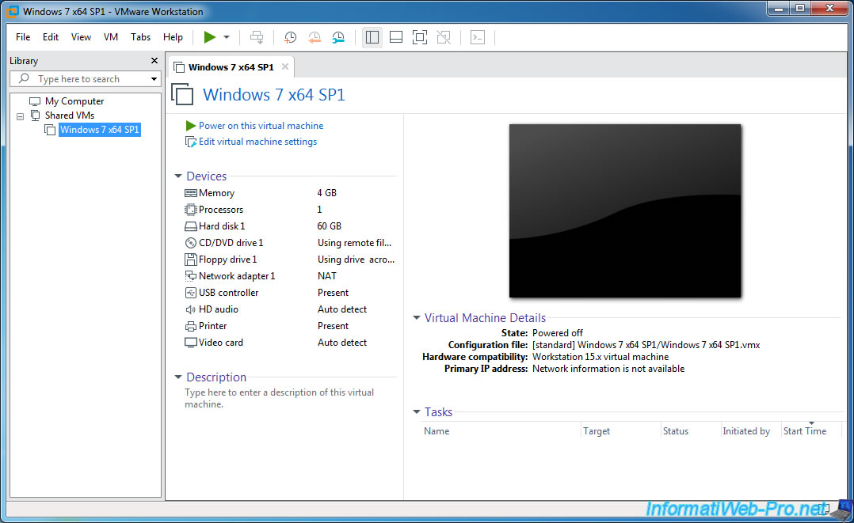854x523 pixels.
Task: Take a snapshot of this virtual machine
Action: pyautogui.click(x=290, y=37)
